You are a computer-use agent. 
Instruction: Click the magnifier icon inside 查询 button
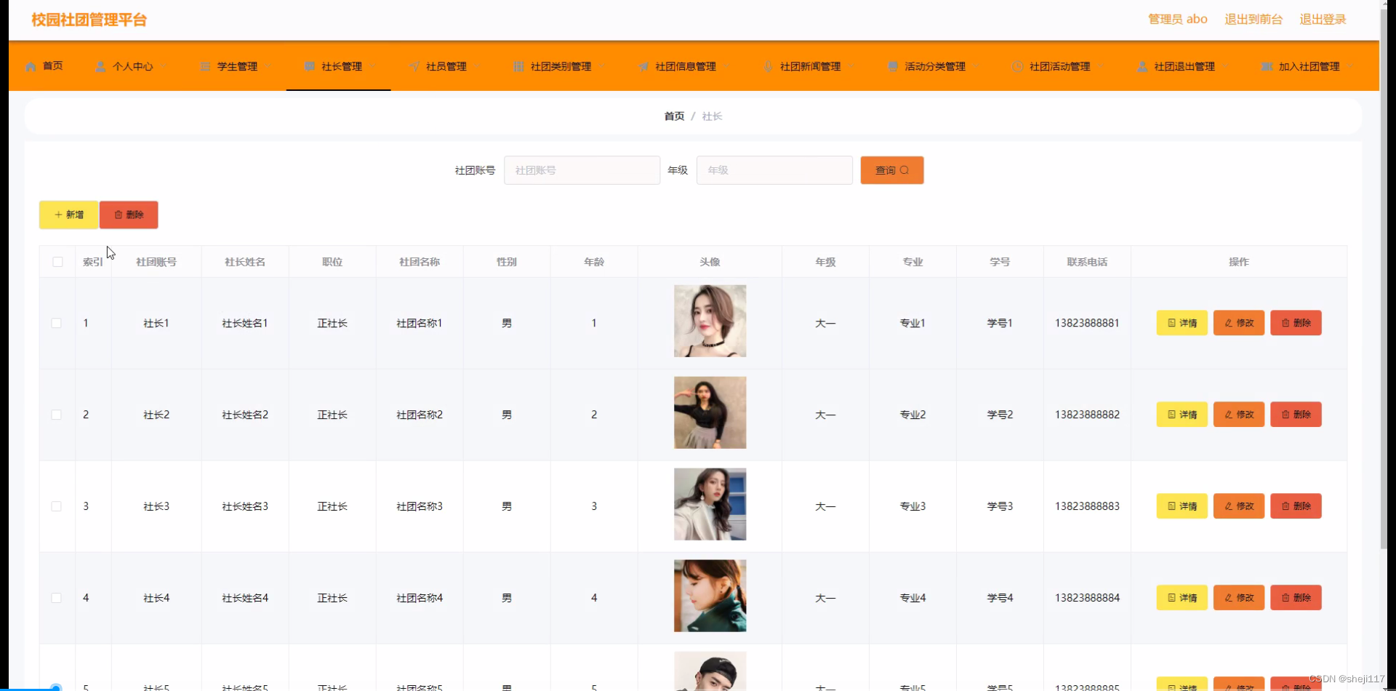click(904, 169)
